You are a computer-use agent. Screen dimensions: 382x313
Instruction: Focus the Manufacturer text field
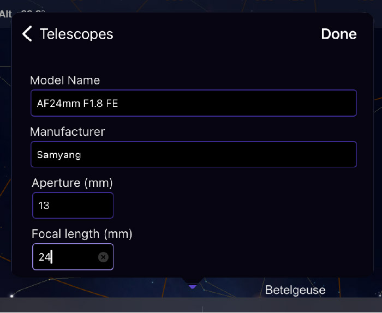pos(194,154)
